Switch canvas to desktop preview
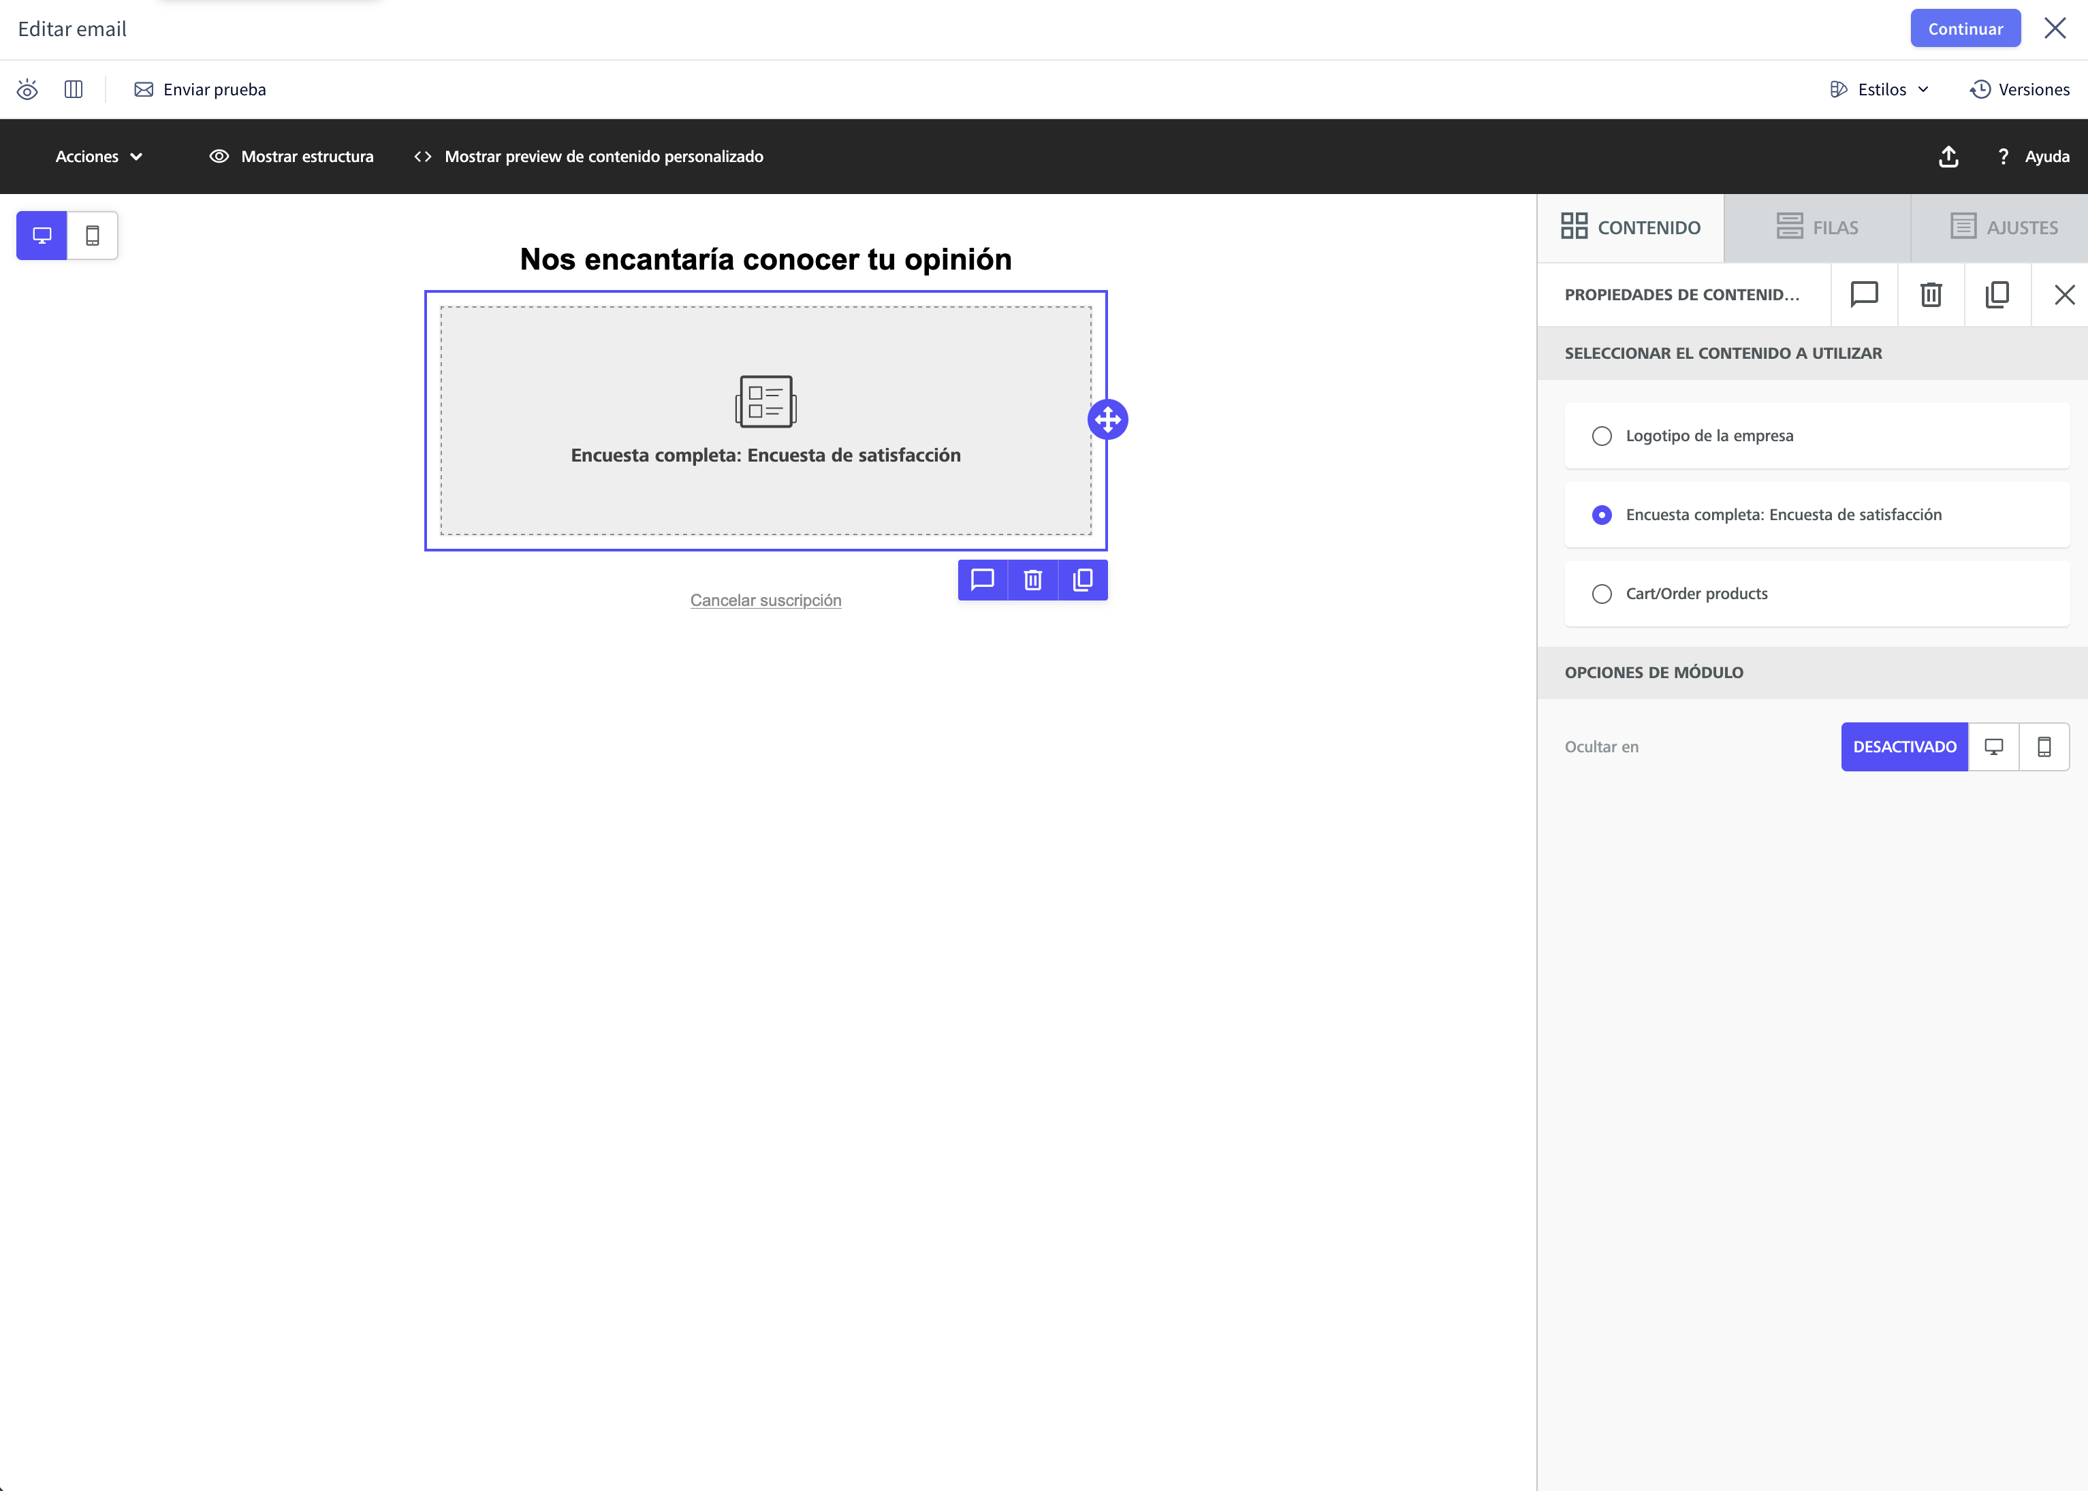This screenshot has height=1491, width=2088. tap(42, 236)
